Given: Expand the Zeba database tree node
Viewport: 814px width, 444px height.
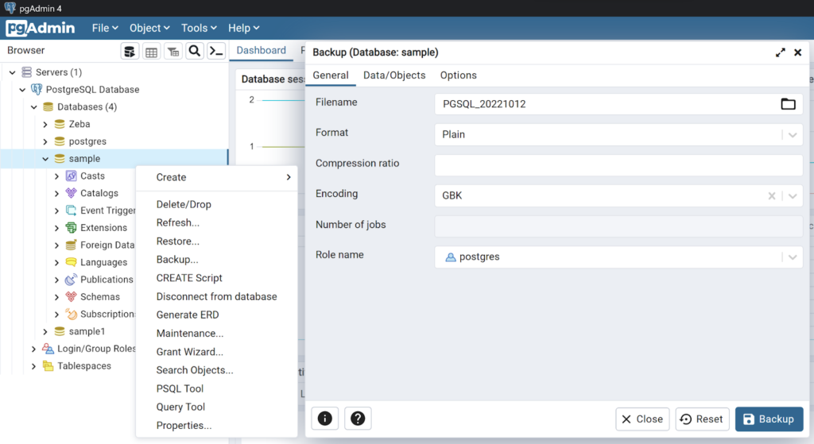Looking at the screenshot, I should (x=45, y=125).
